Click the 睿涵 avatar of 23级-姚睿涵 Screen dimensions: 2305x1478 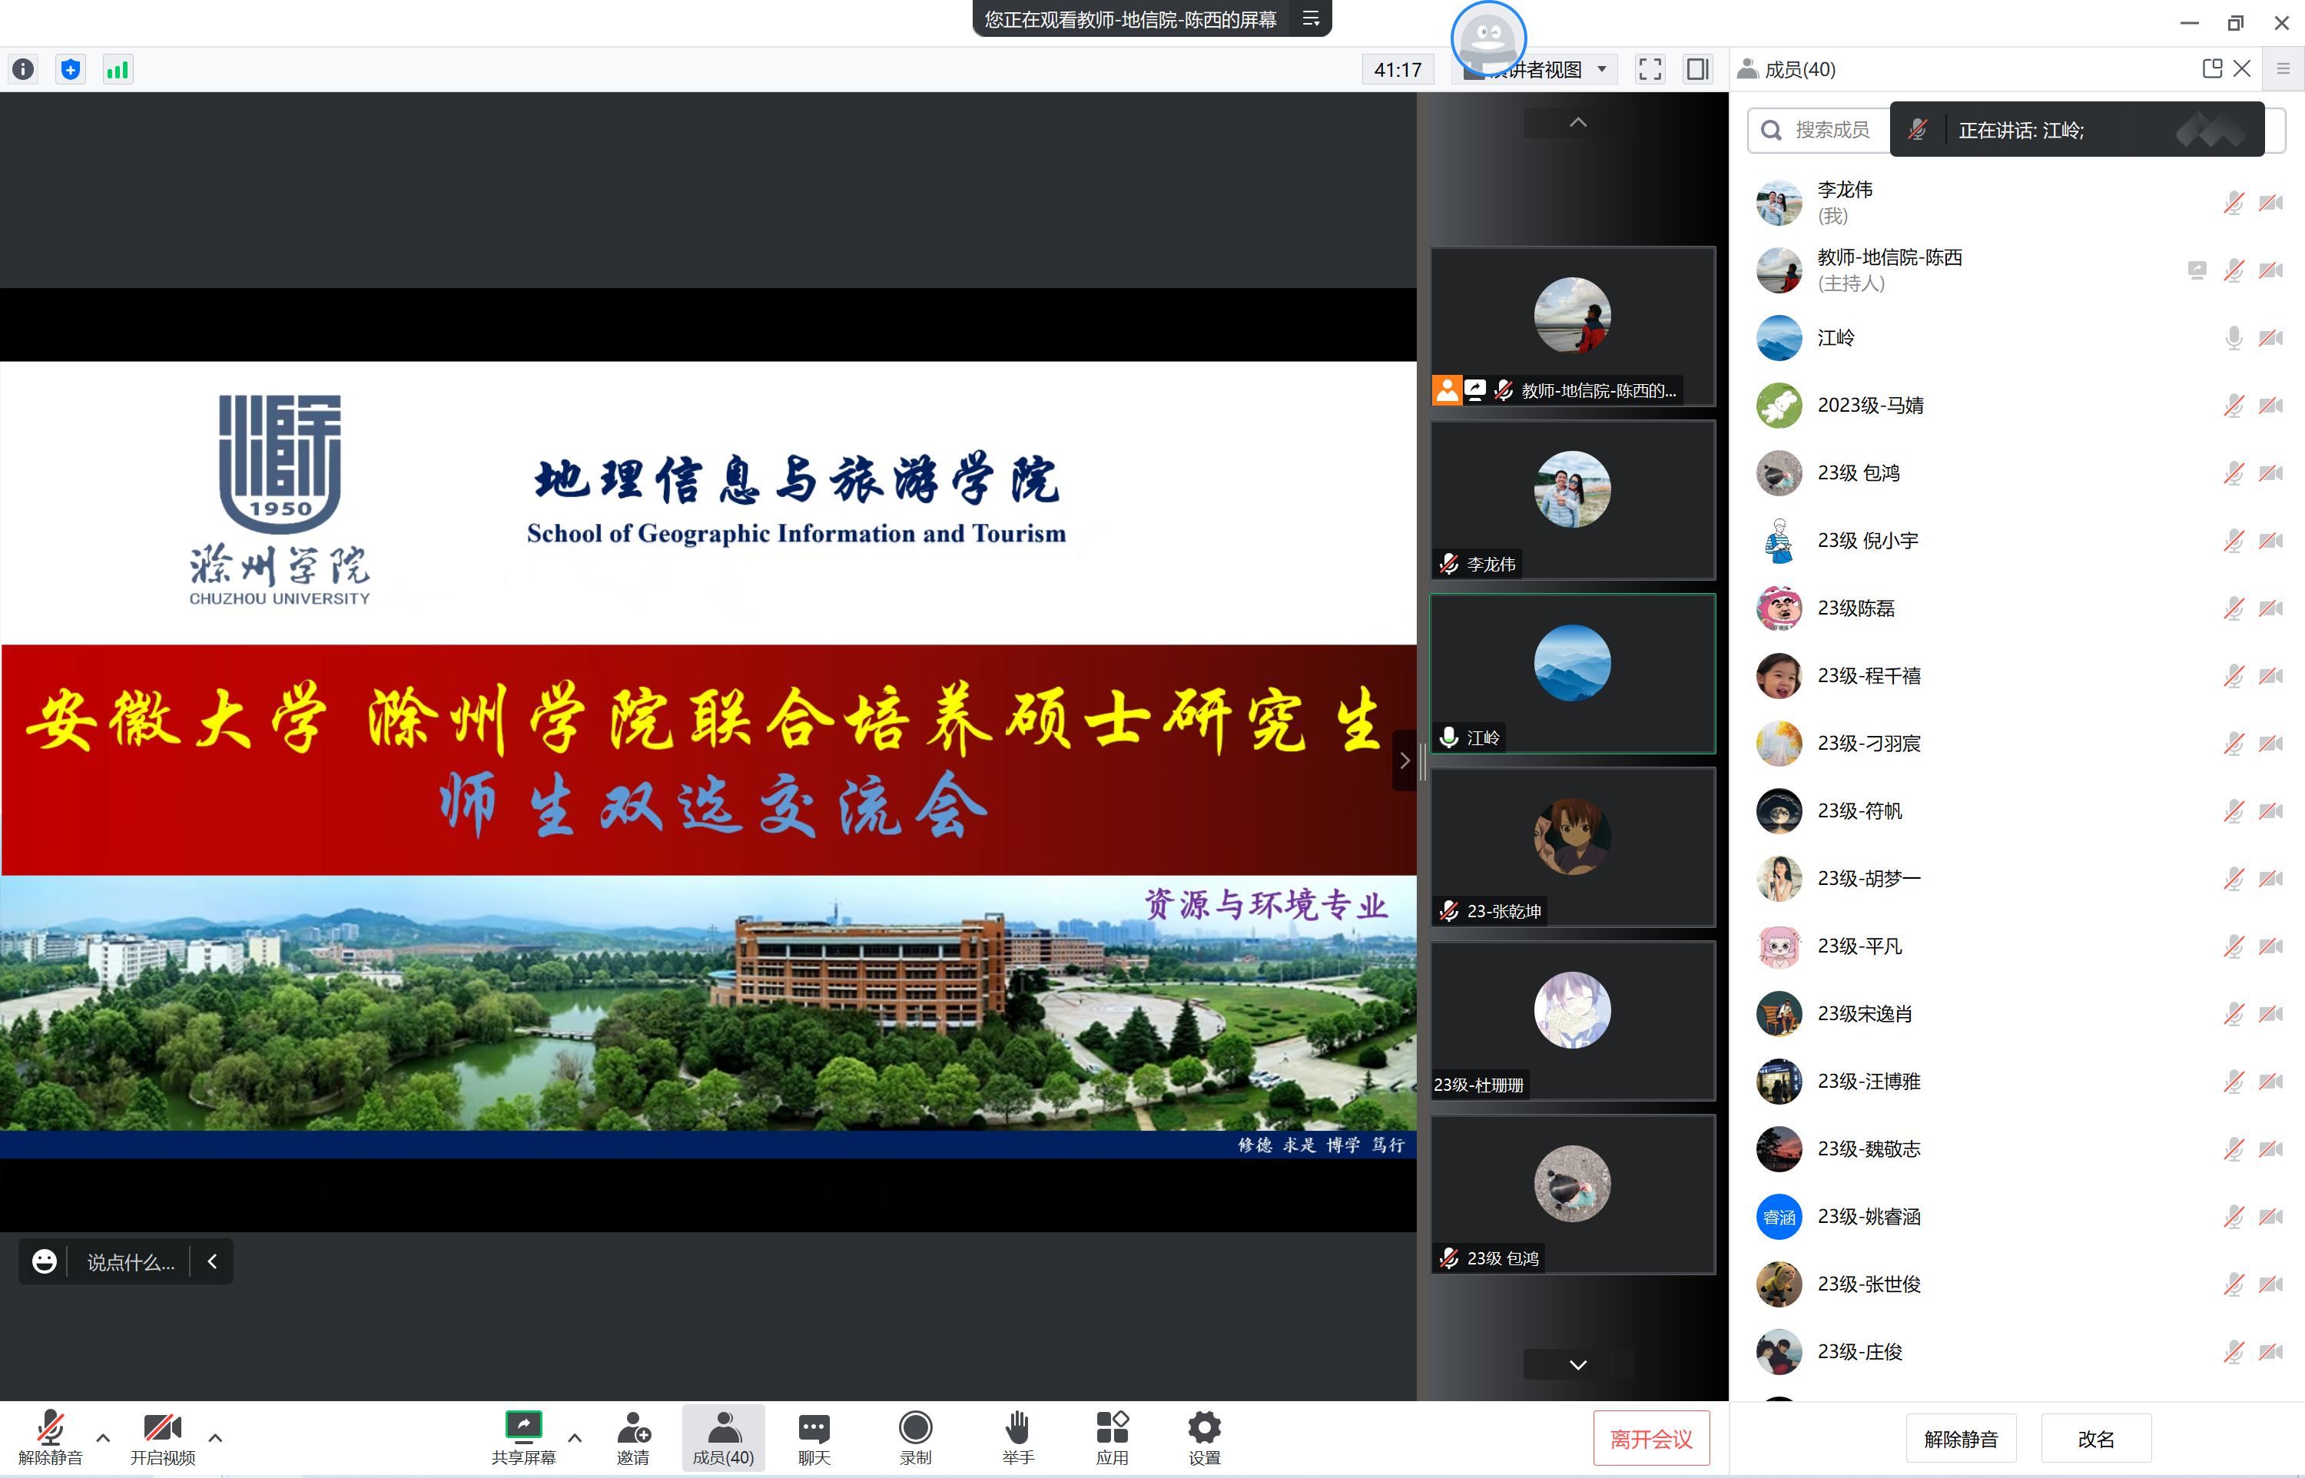coord(1778,1217)
